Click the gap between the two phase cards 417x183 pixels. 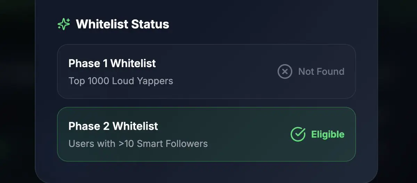[206, 103]
